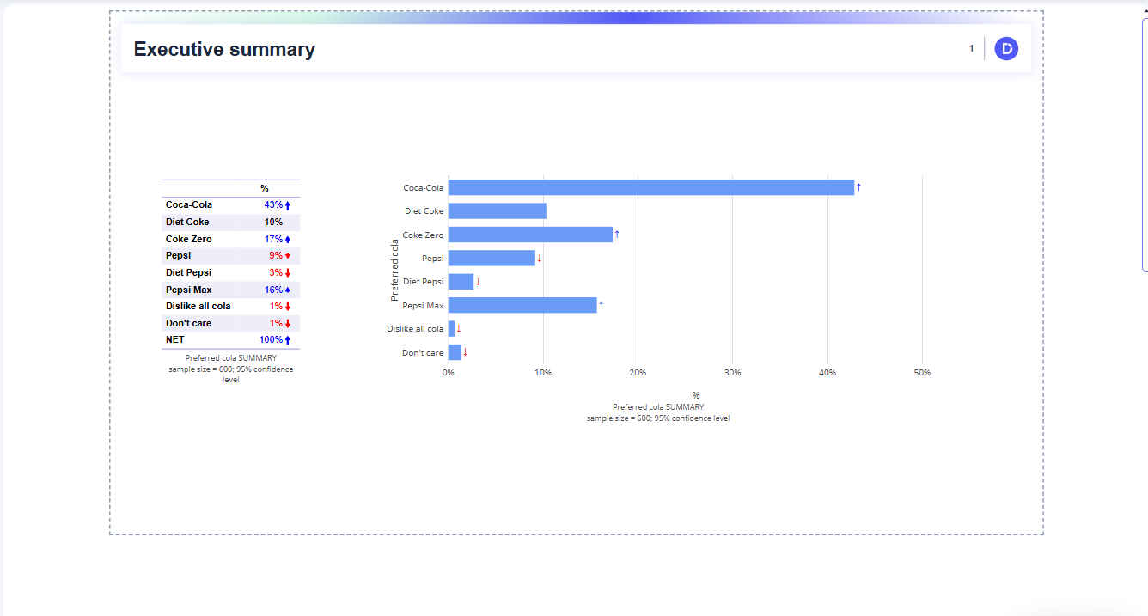Click the 9% Pepsi value
1148x616 pixels.
pos(276,256)
